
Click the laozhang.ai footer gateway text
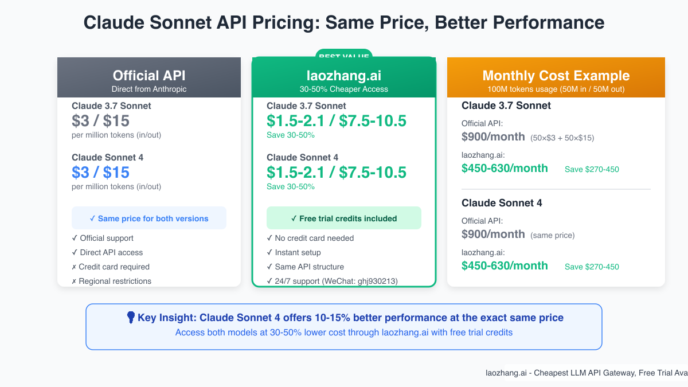click(586, 373)
